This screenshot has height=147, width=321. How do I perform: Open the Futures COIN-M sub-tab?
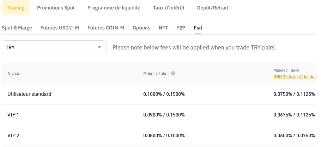[106, 28]
